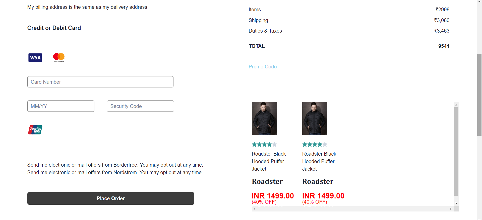Click the second jacket's star rating
The image size is (482, 220).
pyautogui.click(x=315, y=145)
